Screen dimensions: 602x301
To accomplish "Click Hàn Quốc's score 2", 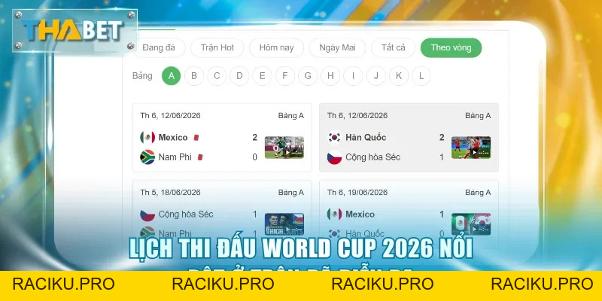I will 442,138.
